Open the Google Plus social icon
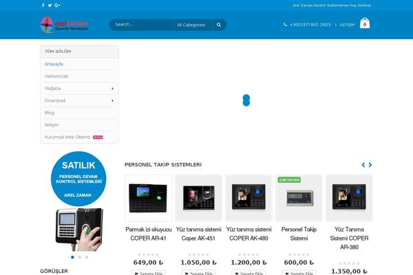413x275 pixels. coord(57,5)
